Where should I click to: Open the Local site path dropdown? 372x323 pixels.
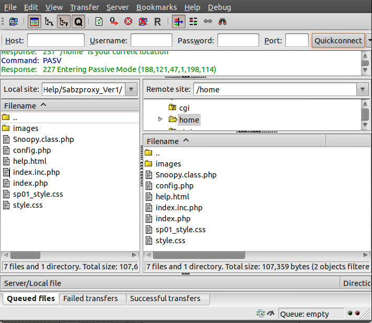tap(132, 89)
